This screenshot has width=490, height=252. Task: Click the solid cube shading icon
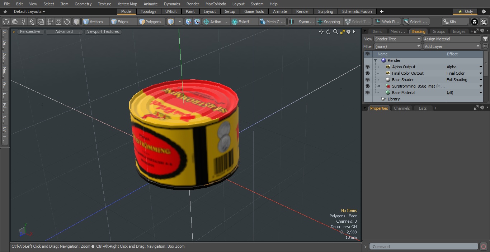click(76, 22)
